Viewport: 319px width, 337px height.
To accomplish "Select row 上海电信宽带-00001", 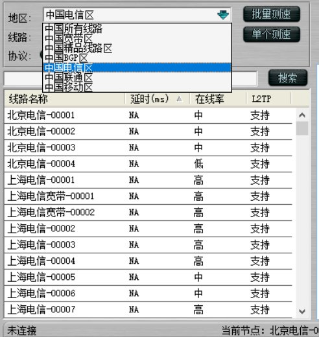I will [x=148, y=196].
